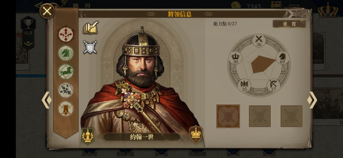The image size is (343, 158).
Task: Select the green knight chess piece badge
Action: tap(66, 53)
